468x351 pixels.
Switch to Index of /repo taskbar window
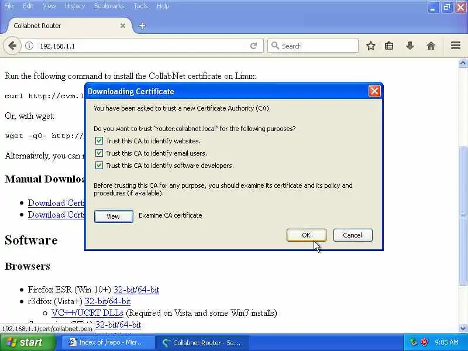click(x=108, y=343)
